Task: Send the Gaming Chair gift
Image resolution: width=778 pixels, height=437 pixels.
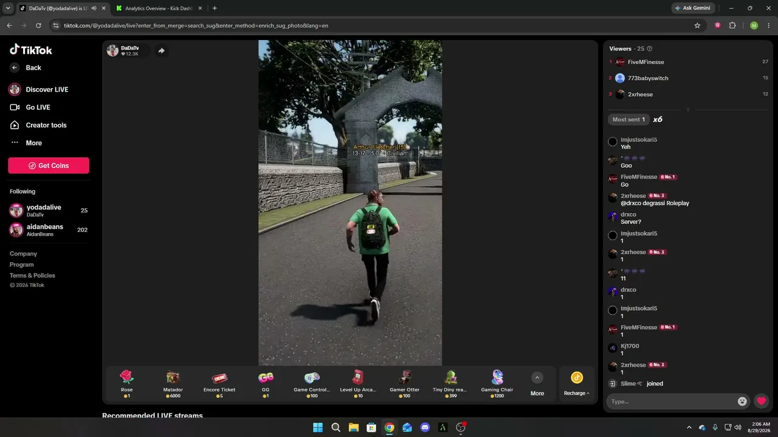Action: (x=497, y=384)
